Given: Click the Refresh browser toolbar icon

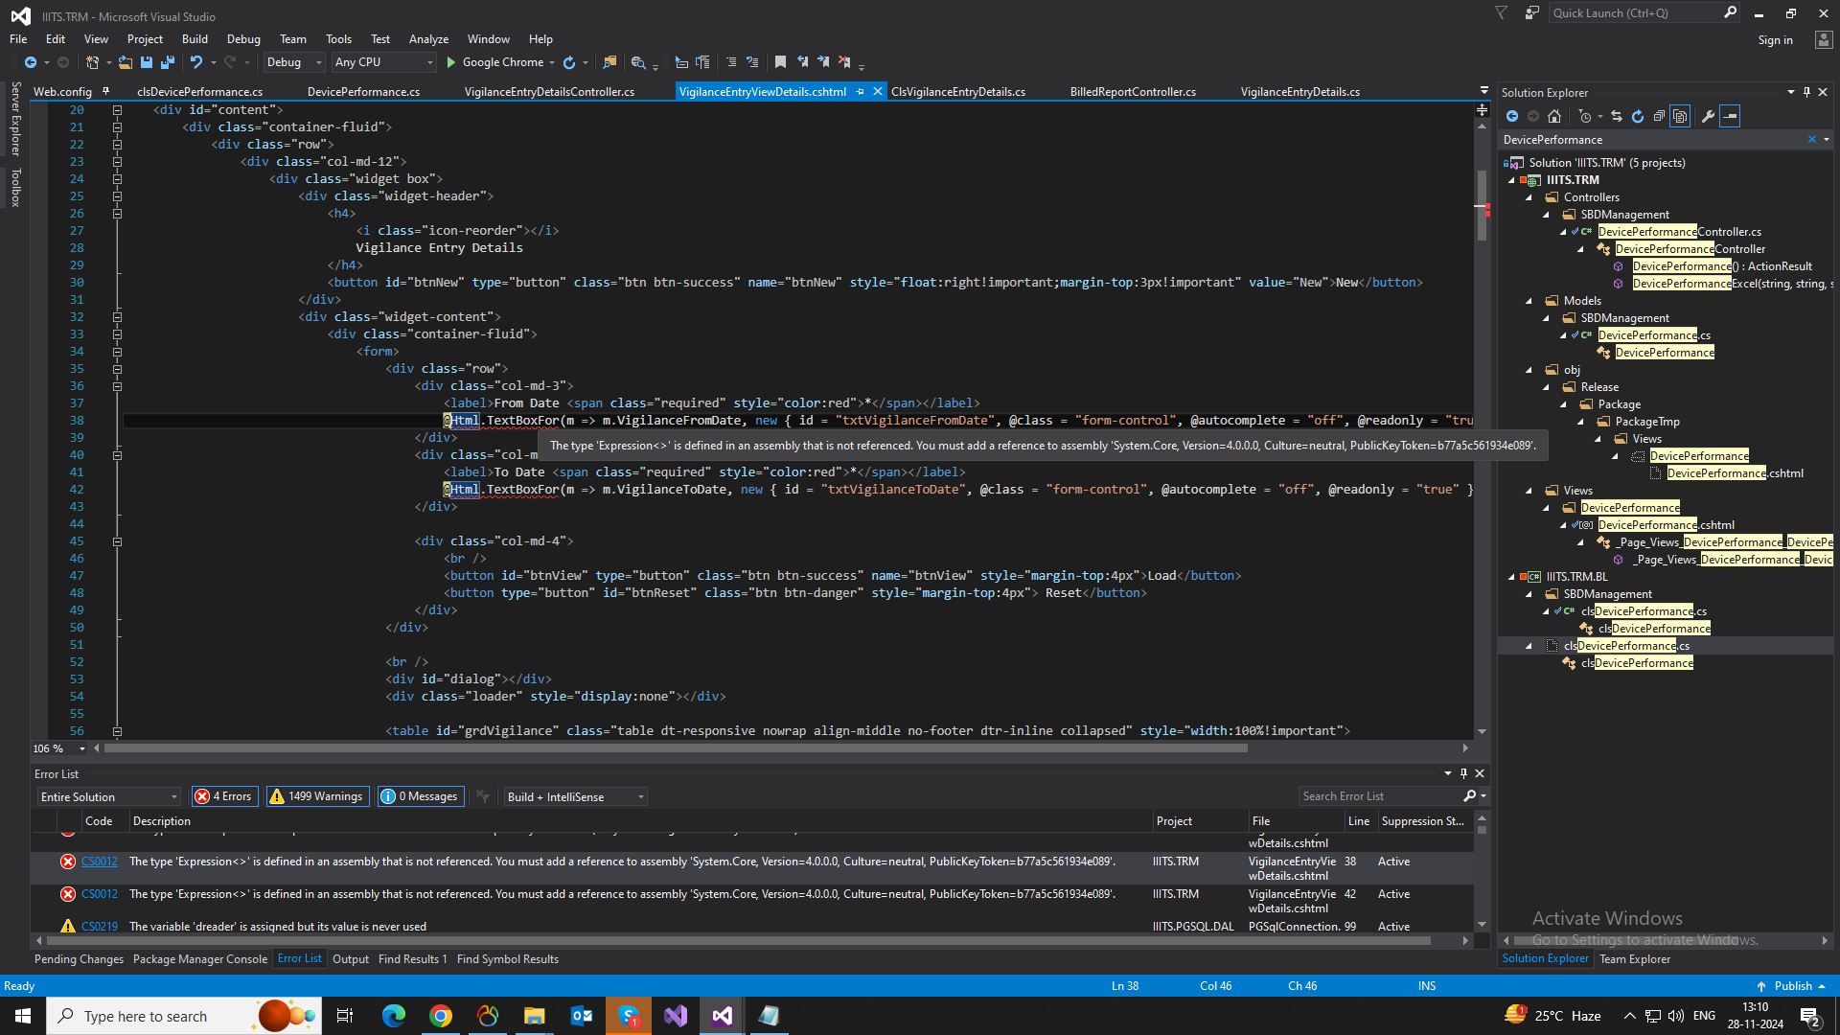Looking at the screenshot, I should 569,62.
